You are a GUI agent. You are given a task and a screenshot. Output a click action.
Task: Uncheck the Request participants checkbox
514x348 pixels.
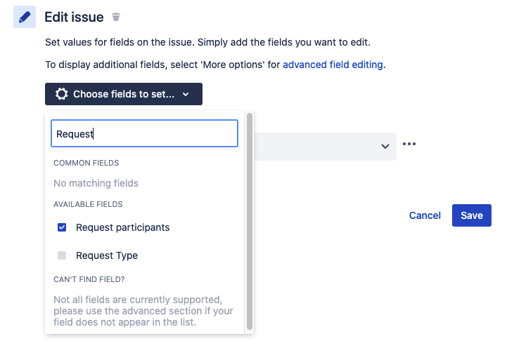[x=62, y=227]
